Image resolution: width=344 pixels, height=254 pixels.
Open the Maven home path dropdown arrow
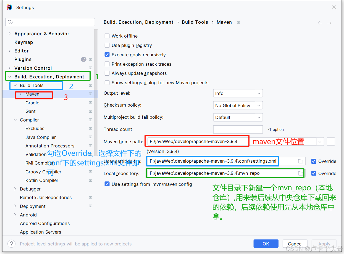tap(320, 142)
